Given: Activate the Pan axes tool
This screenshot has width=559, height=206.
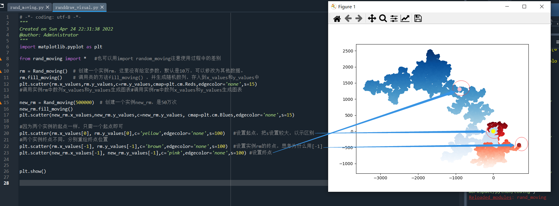Looking at the screenshot, I should click(x=372, y=19).
